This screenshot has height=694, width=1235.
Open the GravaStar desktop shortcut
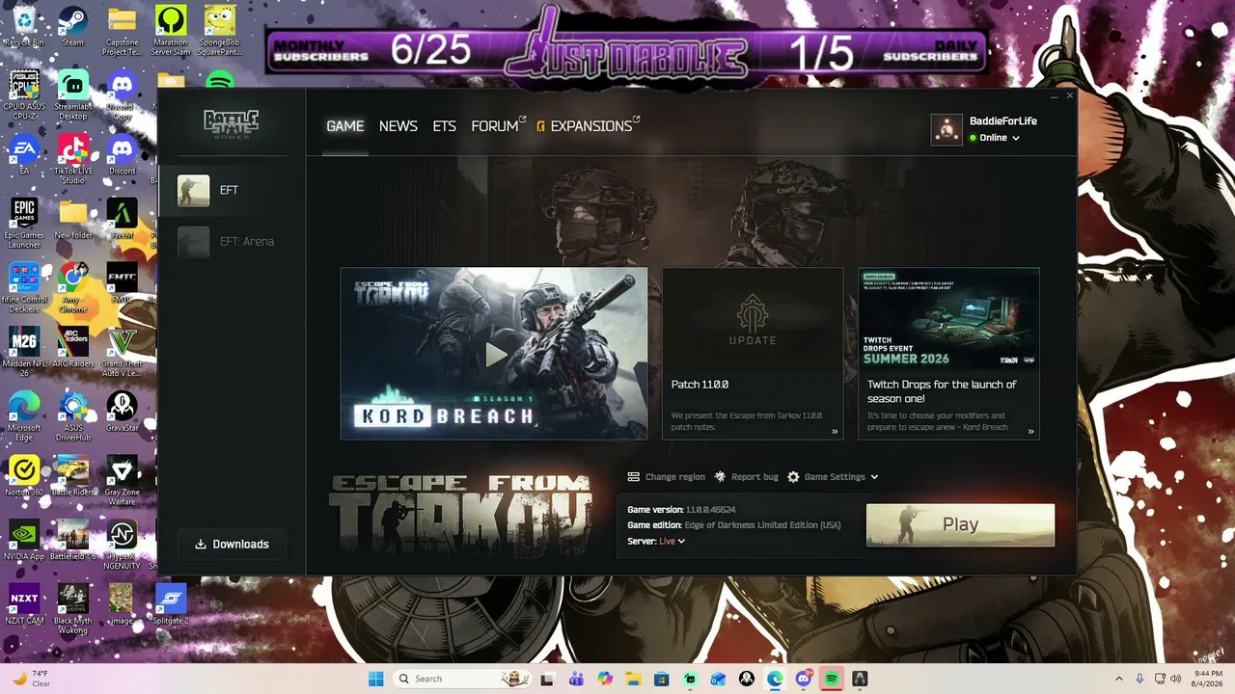click(122, 412)
